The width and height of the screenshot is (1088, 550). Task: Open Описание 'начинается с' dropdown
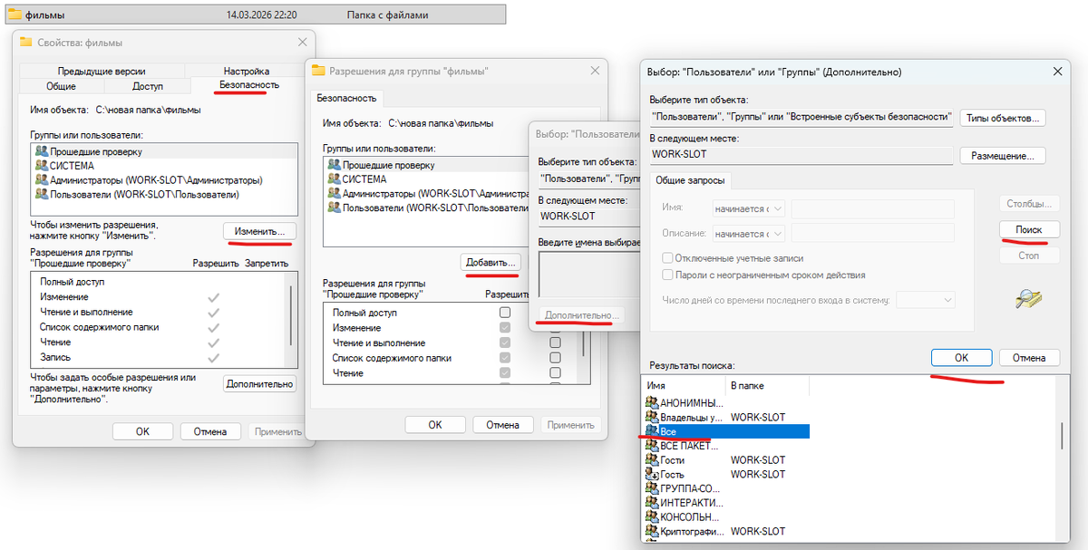click(748, 233)
